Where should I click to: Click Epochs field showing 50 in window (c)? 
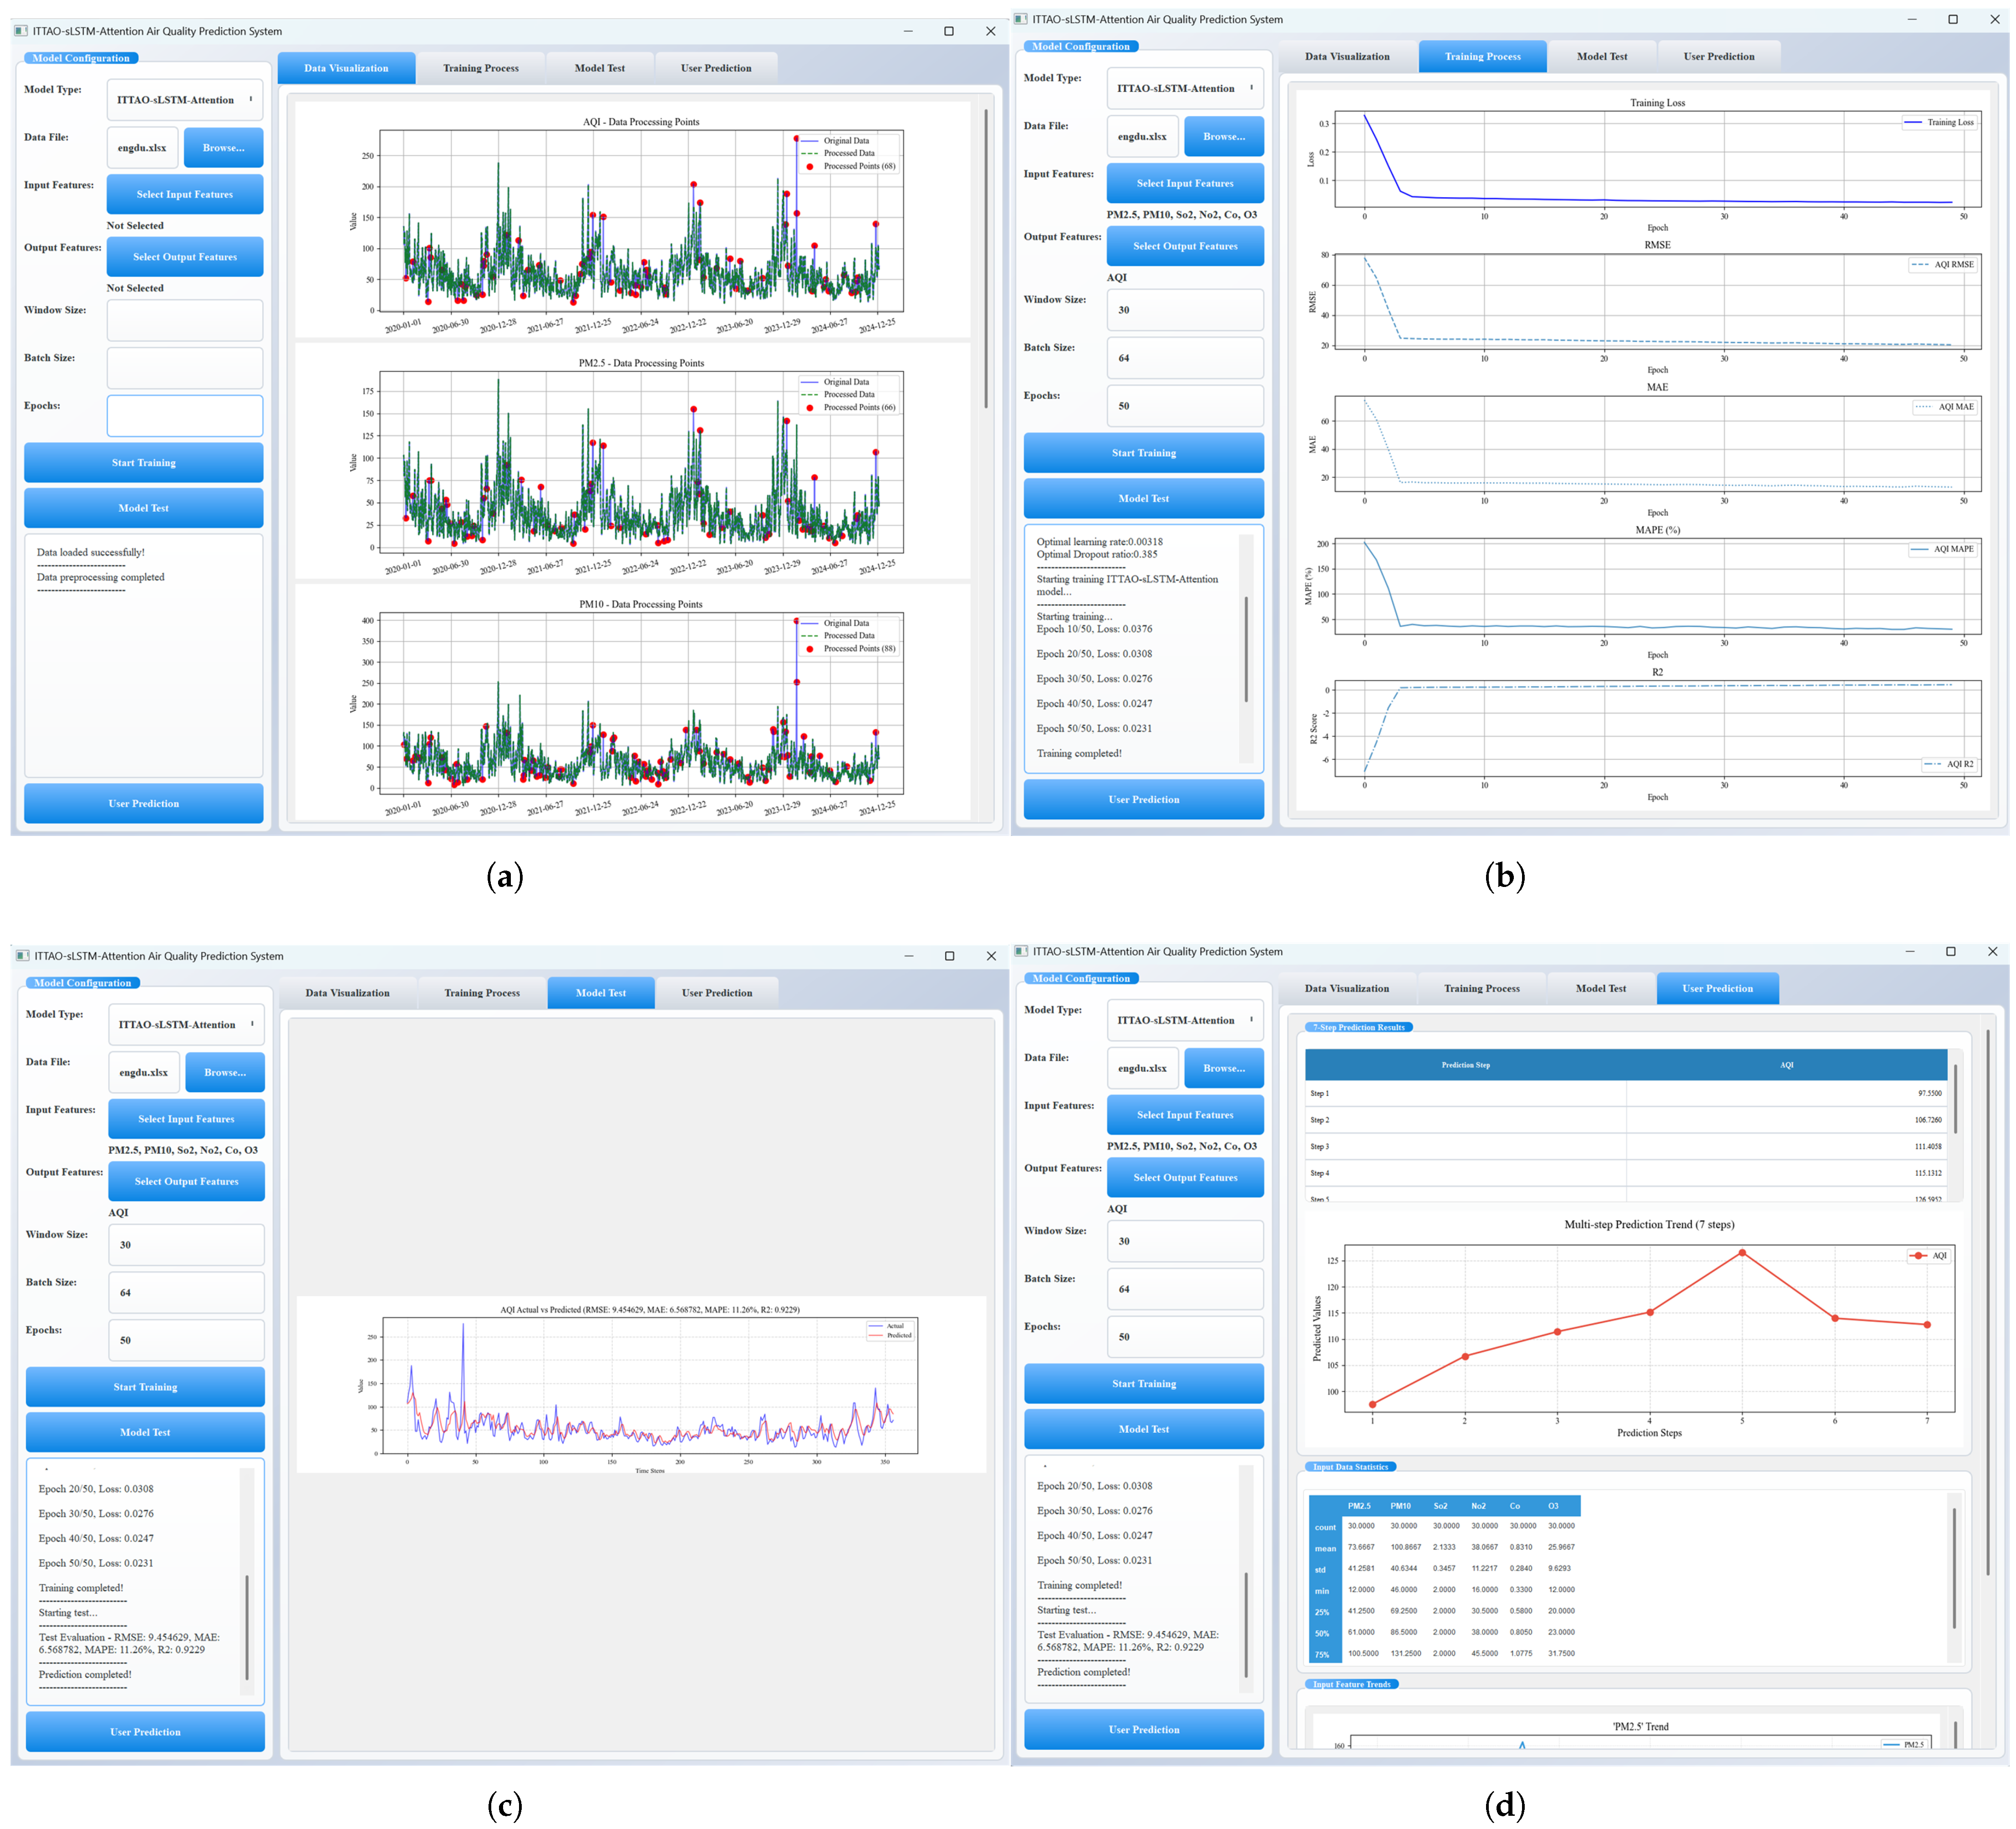(x=186, y=1340)
